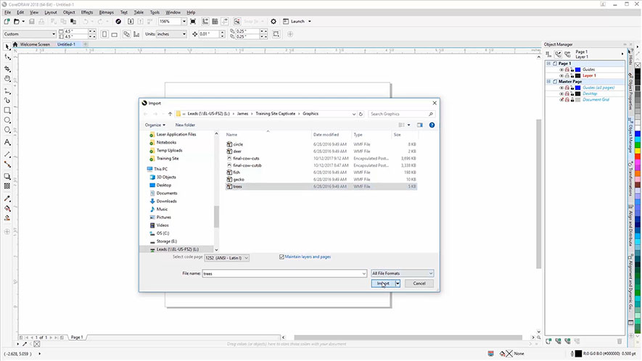
Task: Click the File name input field
Action: click(283, 273)
